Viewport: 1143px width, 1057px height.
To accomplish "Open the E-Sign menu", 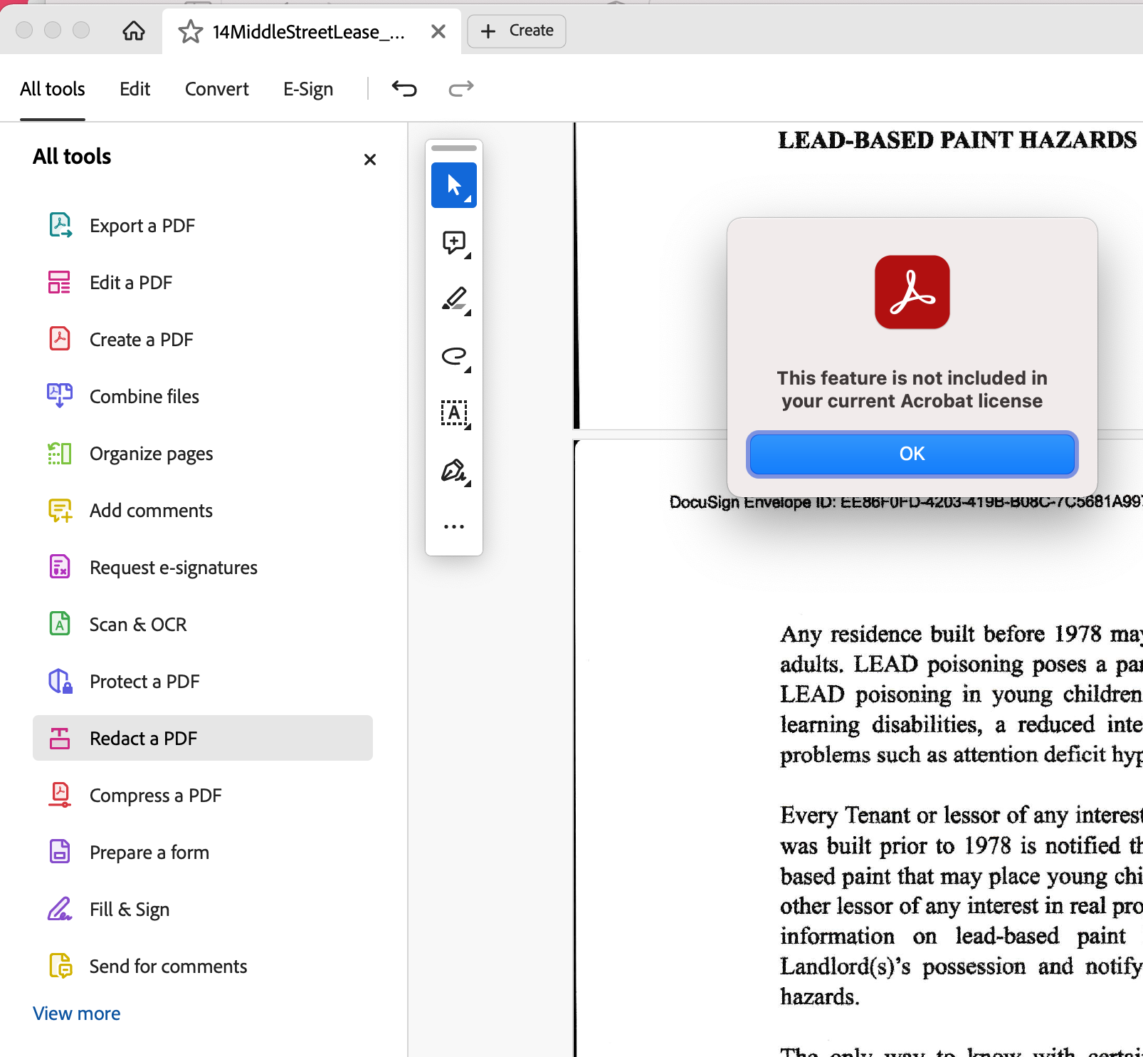I will (x=307, y=88).
